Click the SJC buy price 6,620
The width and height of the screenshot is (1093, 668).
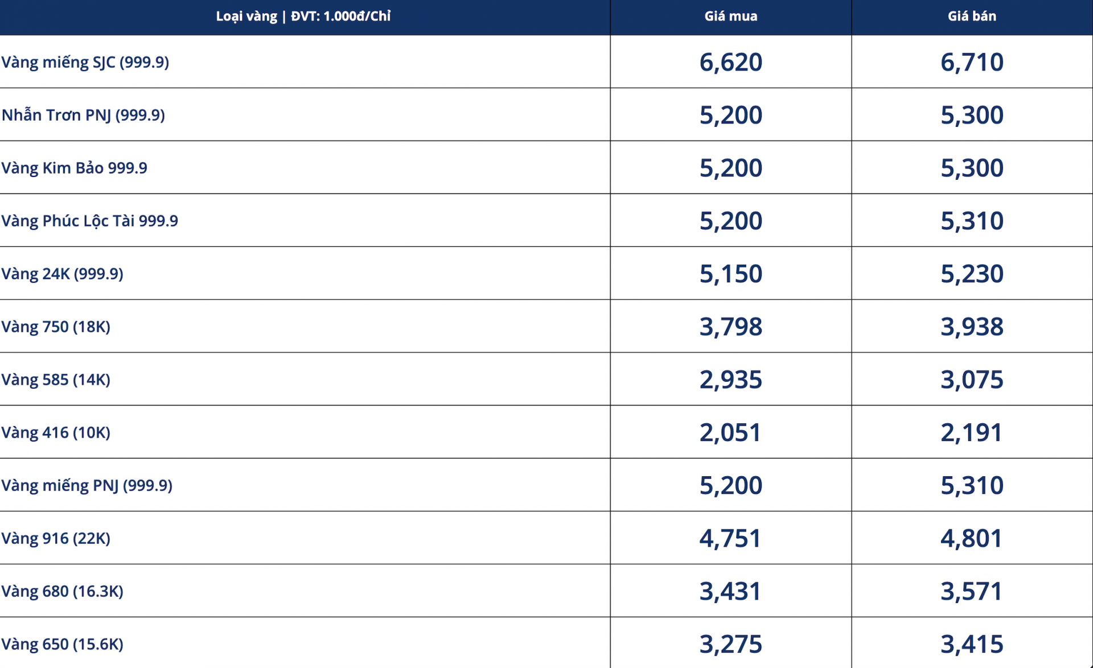[x=730, y=62]
